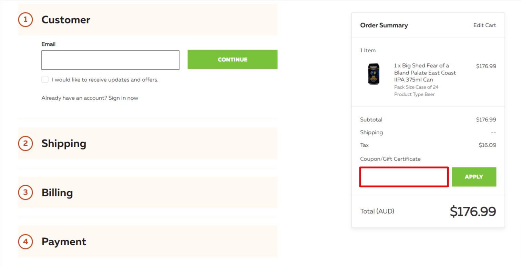Click the step 3 circle icon beside Billing
The image size is (521, 267).
pyautogui.click(x=25, y=192)
